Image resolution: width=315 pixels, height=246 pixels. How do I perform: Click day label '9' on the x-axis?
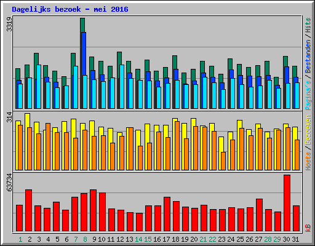94,239
